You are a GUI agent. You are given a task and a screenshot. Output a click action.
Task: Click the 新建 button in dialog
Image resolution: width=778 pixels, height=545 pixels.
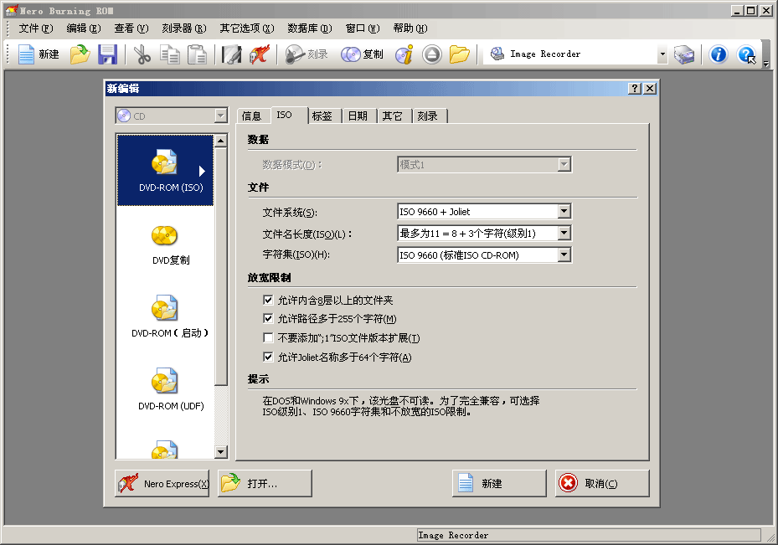pos(499,484)
